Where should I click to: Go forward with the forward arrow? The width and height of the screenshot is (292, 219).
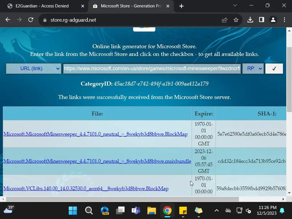tap(19, 20)
